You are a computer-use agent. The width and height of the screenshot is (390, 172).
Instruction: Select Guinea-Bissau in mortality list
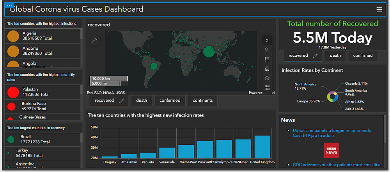point(42,117)
